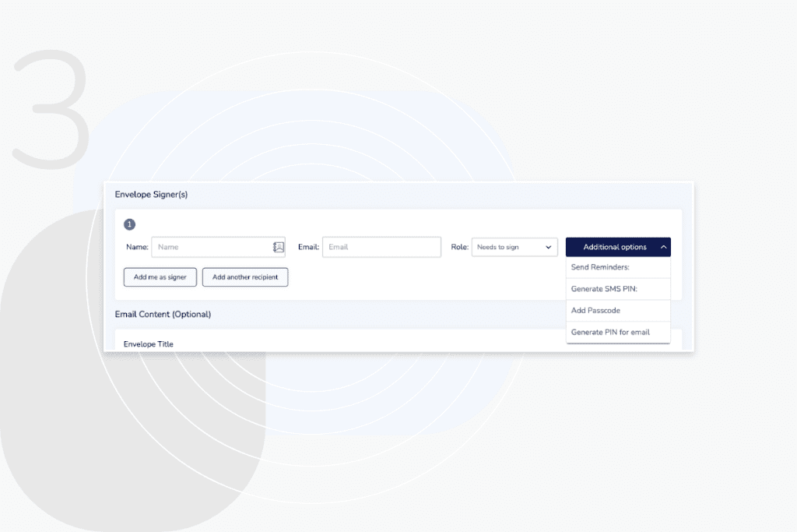The height and width of the screenshot is (532, 797).
Task: Collapse the Additional options dropdown
Action: pyautogui.click(x=618, y=247)
